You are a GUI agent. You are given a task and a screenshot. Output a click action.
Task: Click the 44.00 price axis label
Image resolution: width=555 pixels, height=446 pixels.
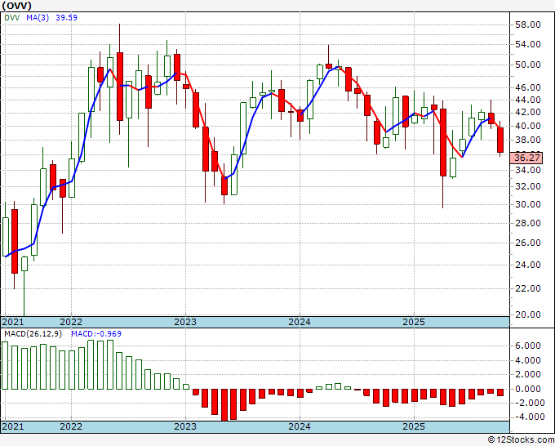528,100
